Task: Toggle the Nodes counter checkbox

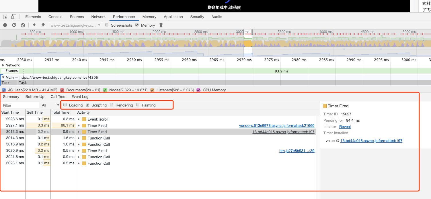Action: [x=105, y=90]
